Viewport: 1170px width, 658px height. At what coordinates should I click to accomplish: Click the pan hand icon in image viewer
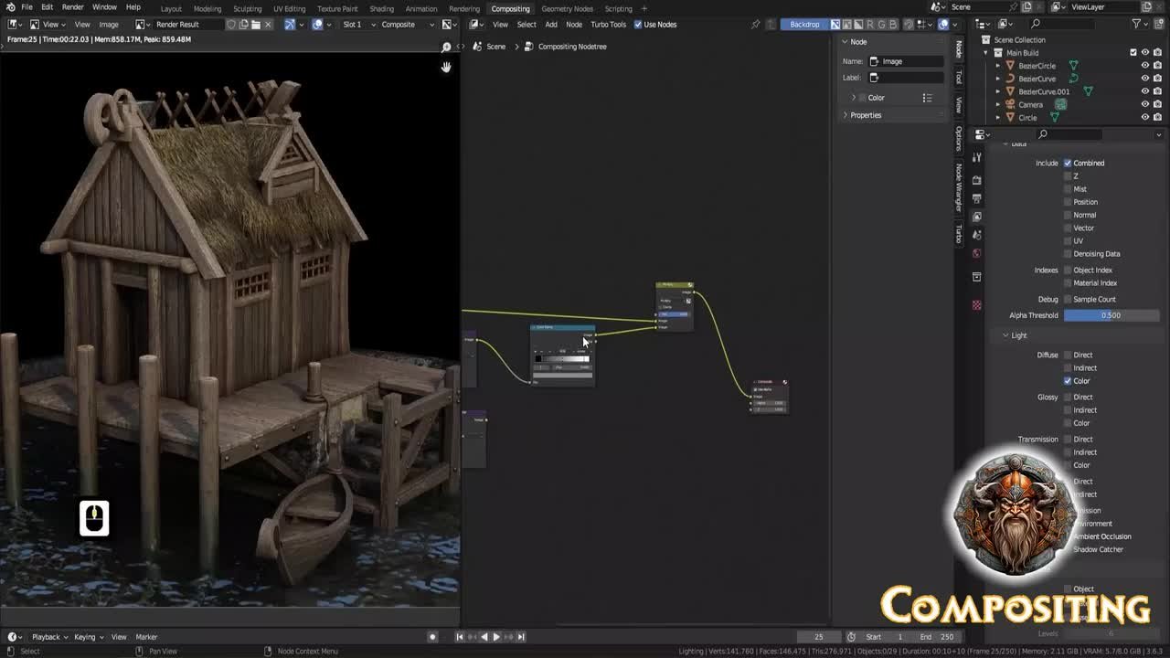pos(446,67)
